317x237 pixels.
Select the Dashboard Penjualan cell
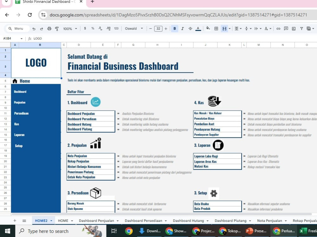[x=91, y=113]
